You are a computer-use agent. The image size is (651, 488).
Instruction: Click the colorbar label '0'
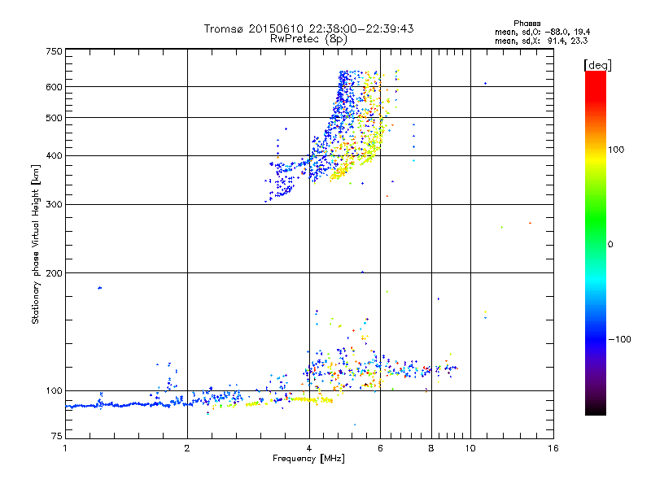tap(610, 244)
